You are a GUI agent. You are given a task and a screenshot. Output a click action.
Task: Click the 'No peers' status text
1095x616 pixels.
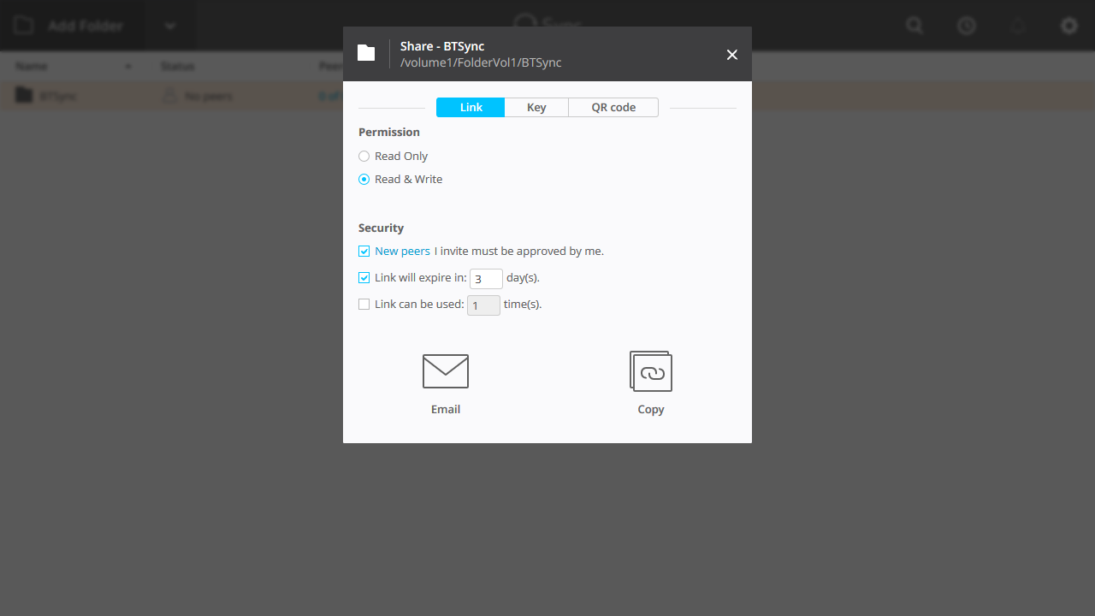click(209, 96)
